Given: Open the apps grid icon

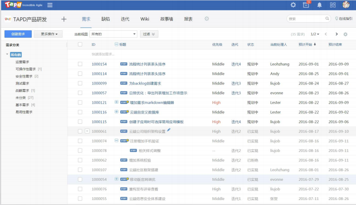Looking at the screenshot, I should (333, 5).
